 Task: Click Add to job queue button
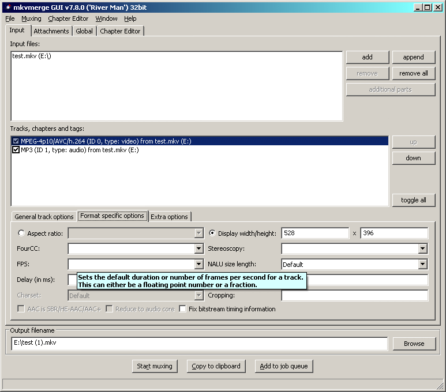tap(284, 366)
